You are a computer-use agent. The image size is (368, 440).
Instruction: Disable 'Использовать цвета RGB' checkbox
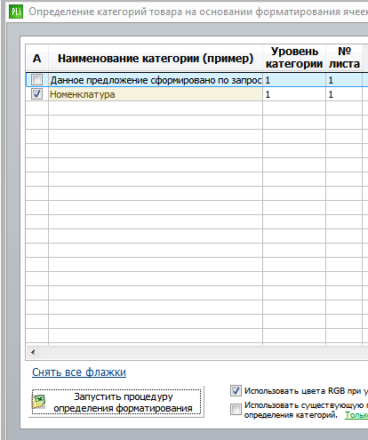(x=236, y=391)
